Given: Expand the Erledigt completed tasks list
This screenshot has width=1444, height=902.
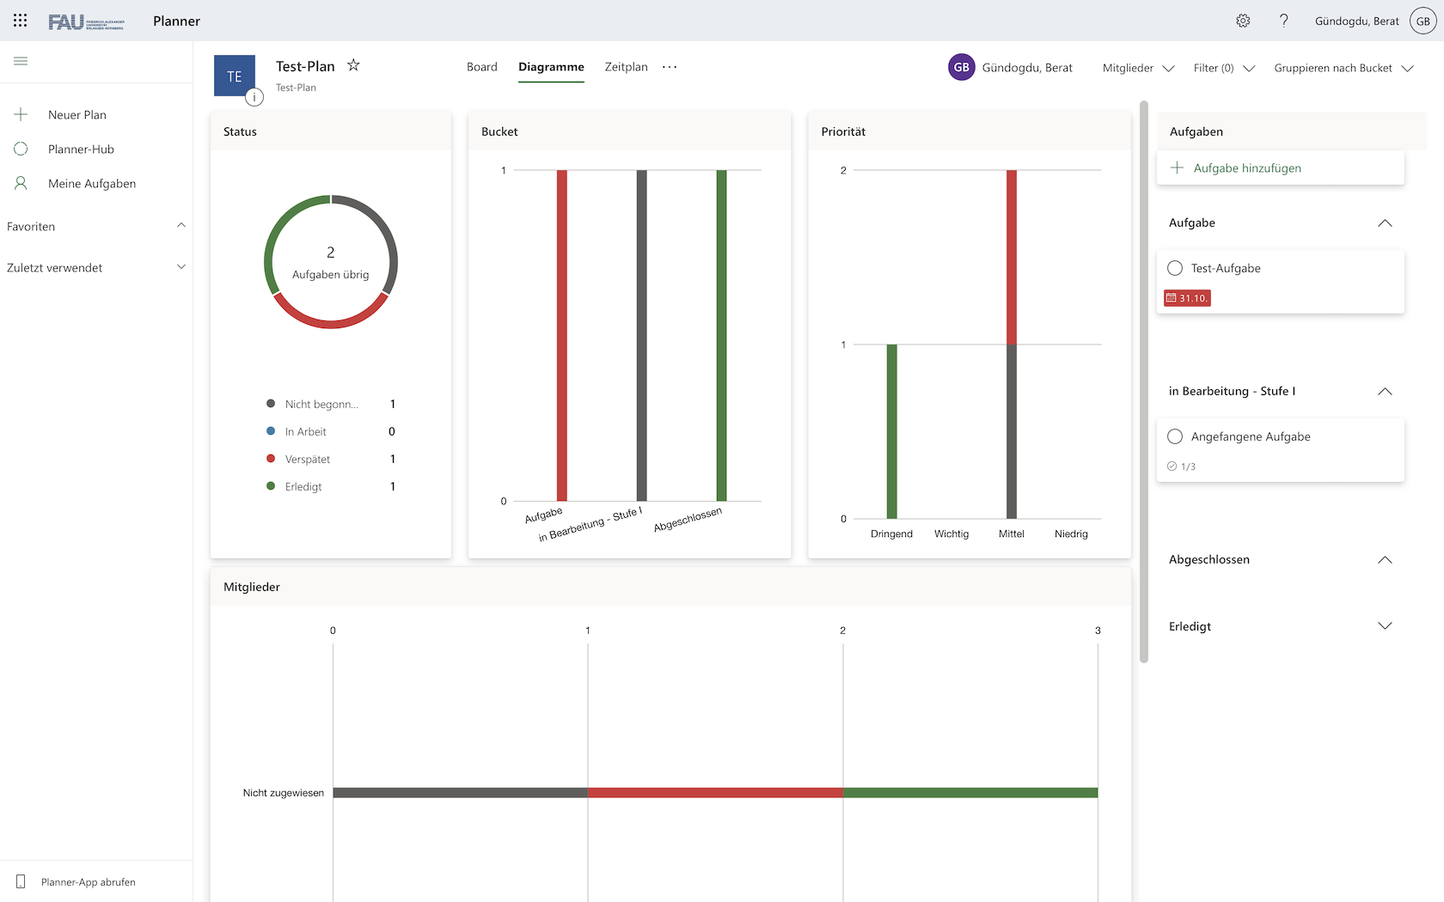Looking at the screenshot, I should point(1385,626).
